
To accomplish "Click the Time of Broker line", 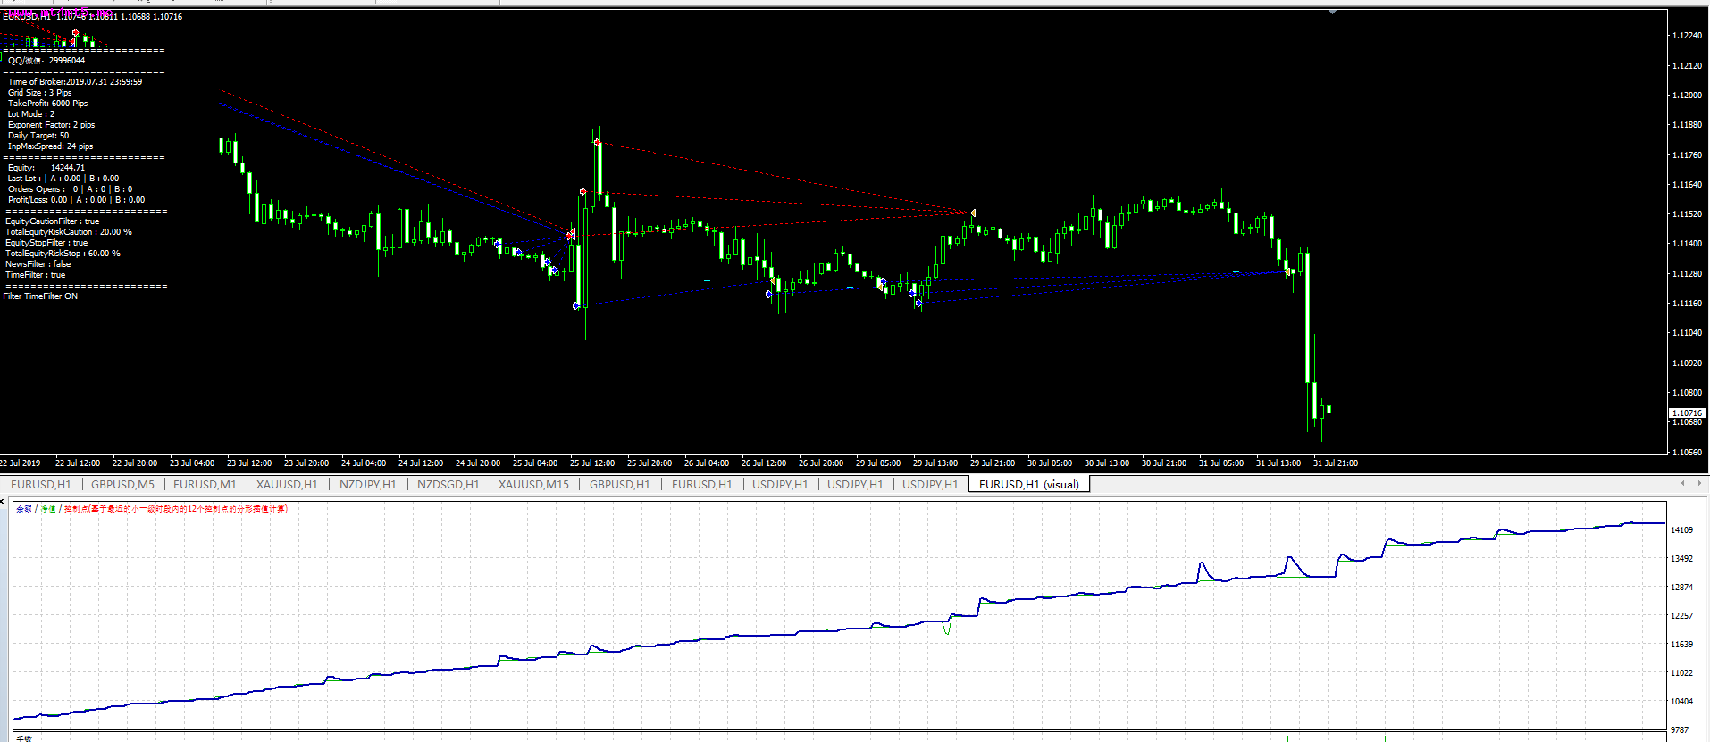I will coord(75,82).
